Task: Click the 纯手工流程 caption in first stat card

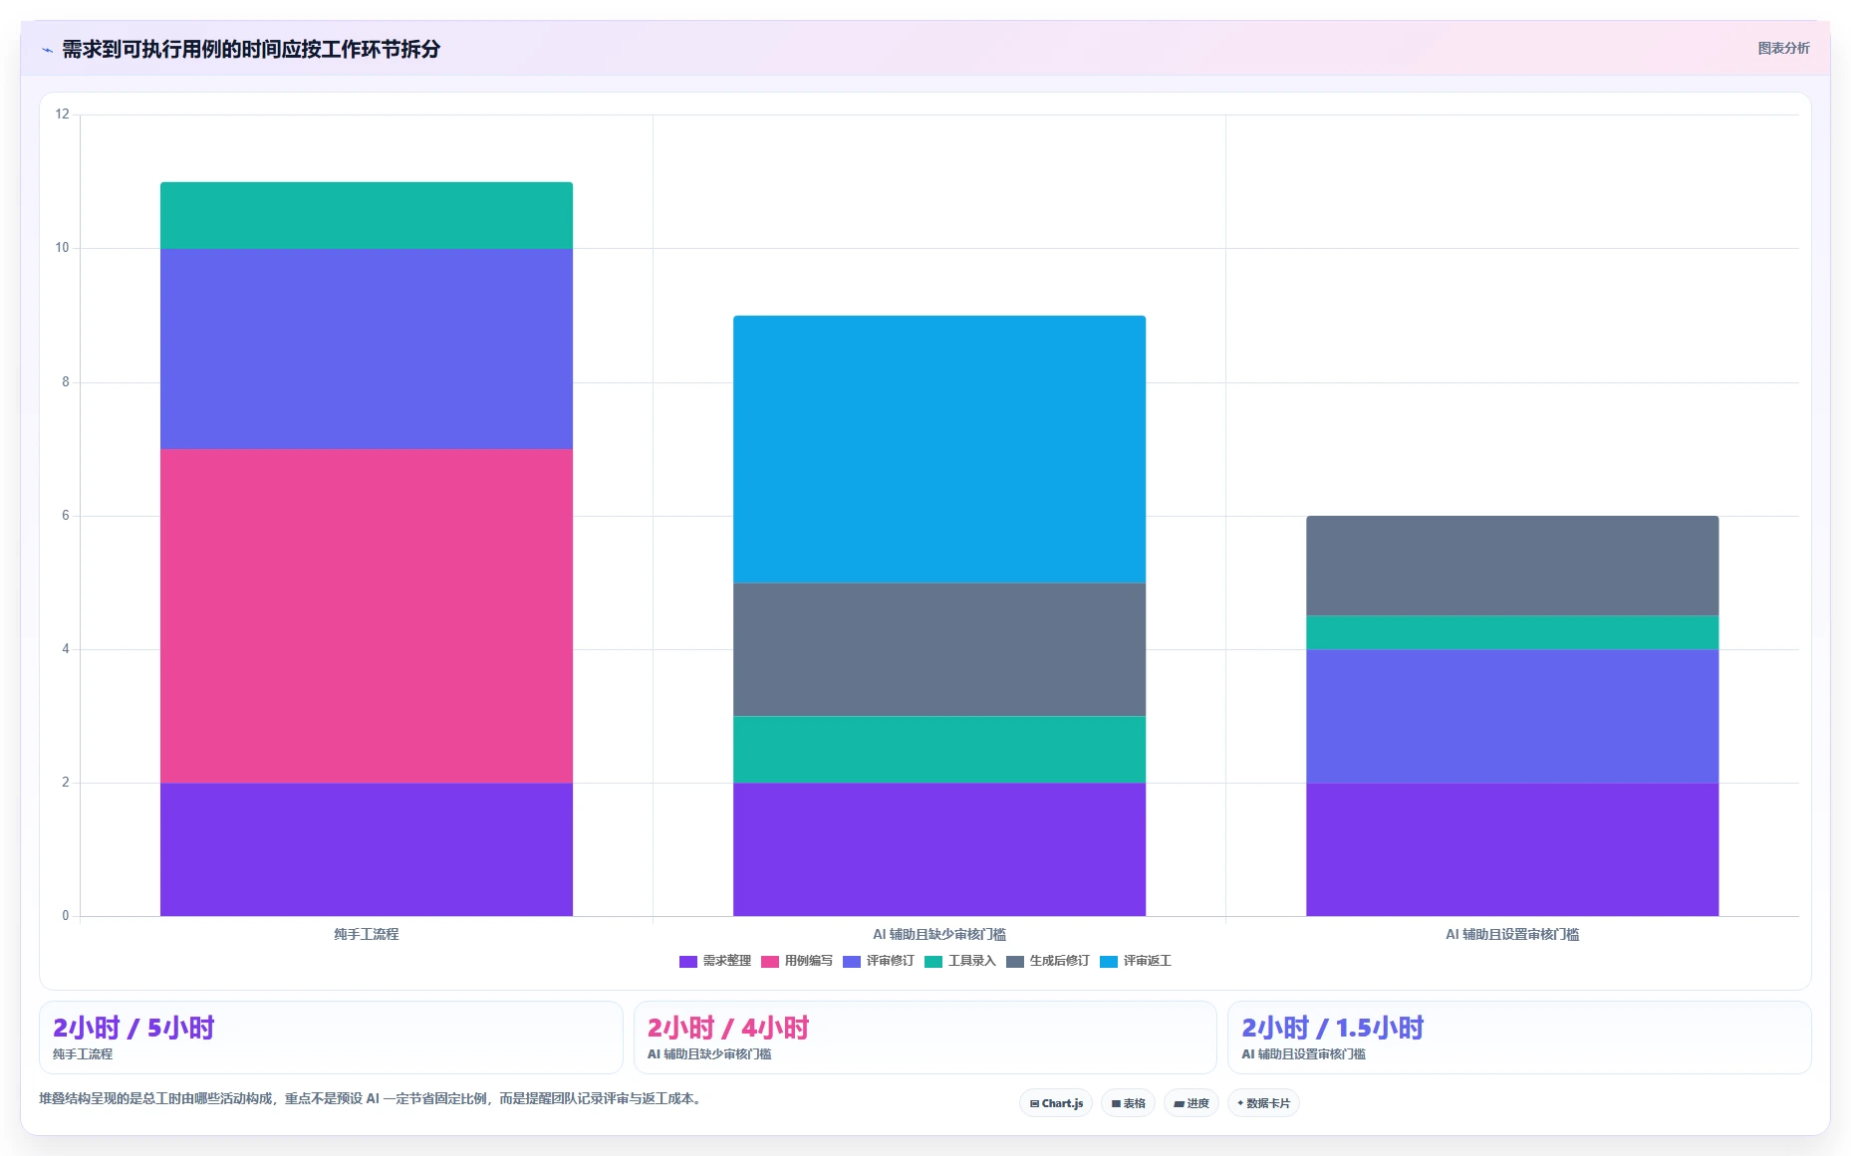Action: pyautogui.click(x=83, y=1053)
